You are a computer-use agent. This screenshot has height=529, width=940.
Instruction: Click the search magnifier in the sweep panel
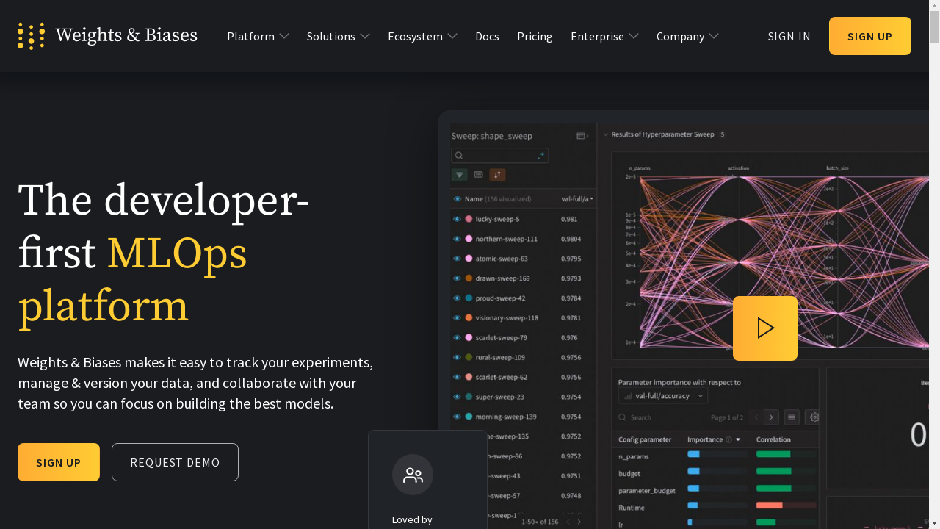tap(459, 156)
